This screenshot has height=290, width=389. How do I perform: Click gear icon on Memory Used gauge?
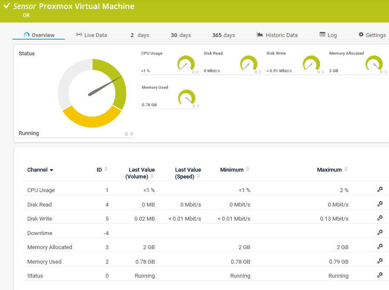(x=193, y=106)
